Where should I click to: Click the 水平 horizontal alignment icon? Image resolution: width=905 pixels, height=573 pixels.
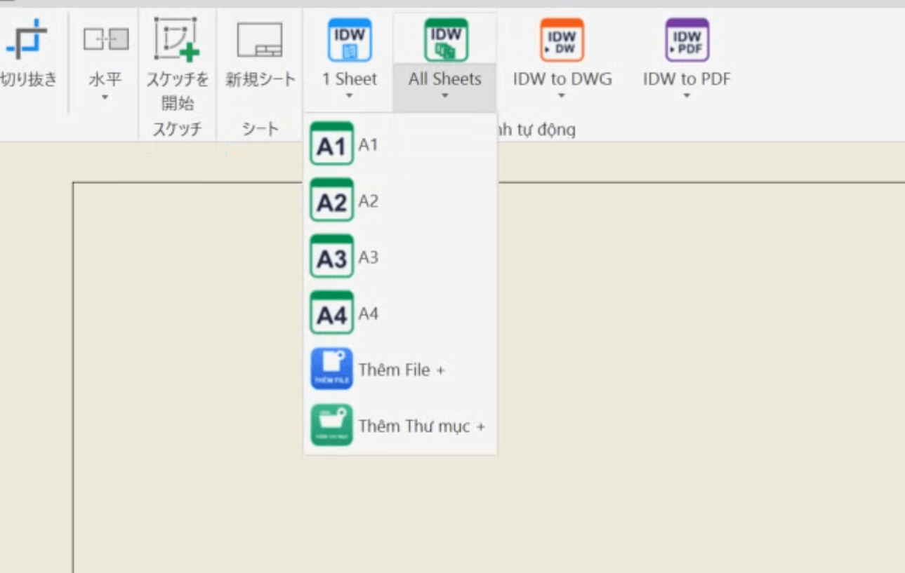[106, 39]
